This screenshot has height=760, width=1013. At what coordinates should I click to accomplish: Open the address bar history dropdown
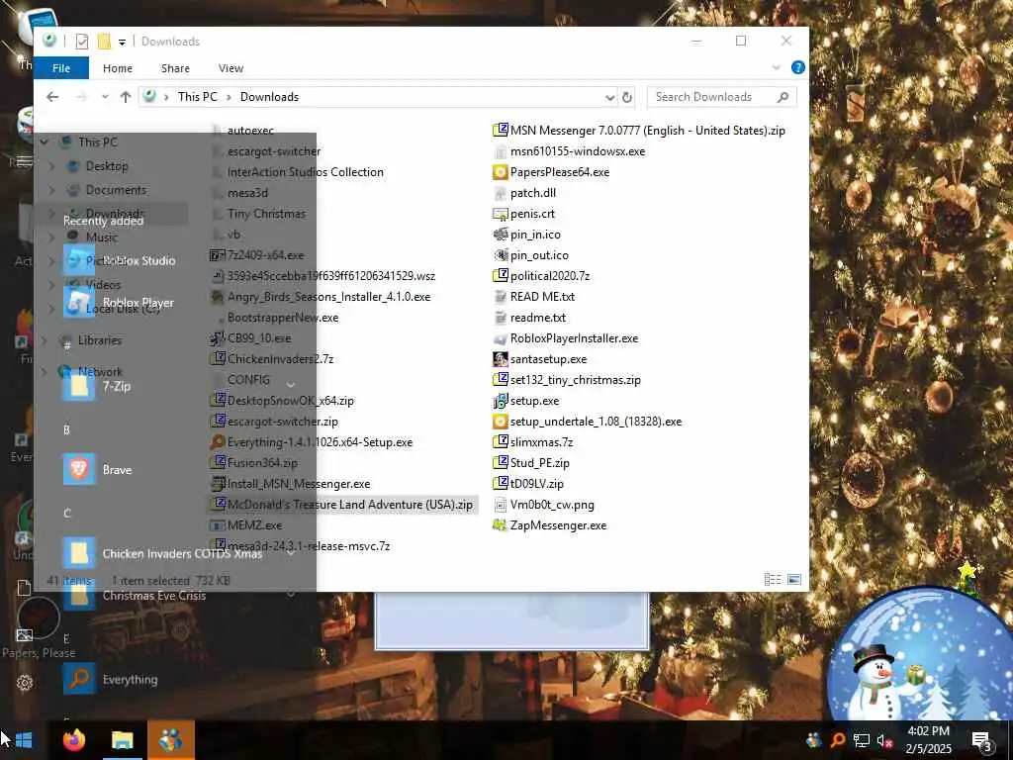click(x=609, y=98)
